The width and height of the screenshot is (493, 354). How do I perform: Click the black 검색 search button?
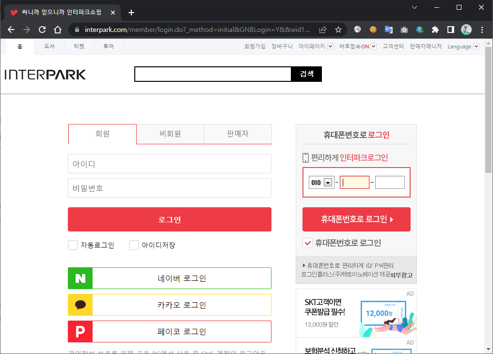[x=306, y=74]
